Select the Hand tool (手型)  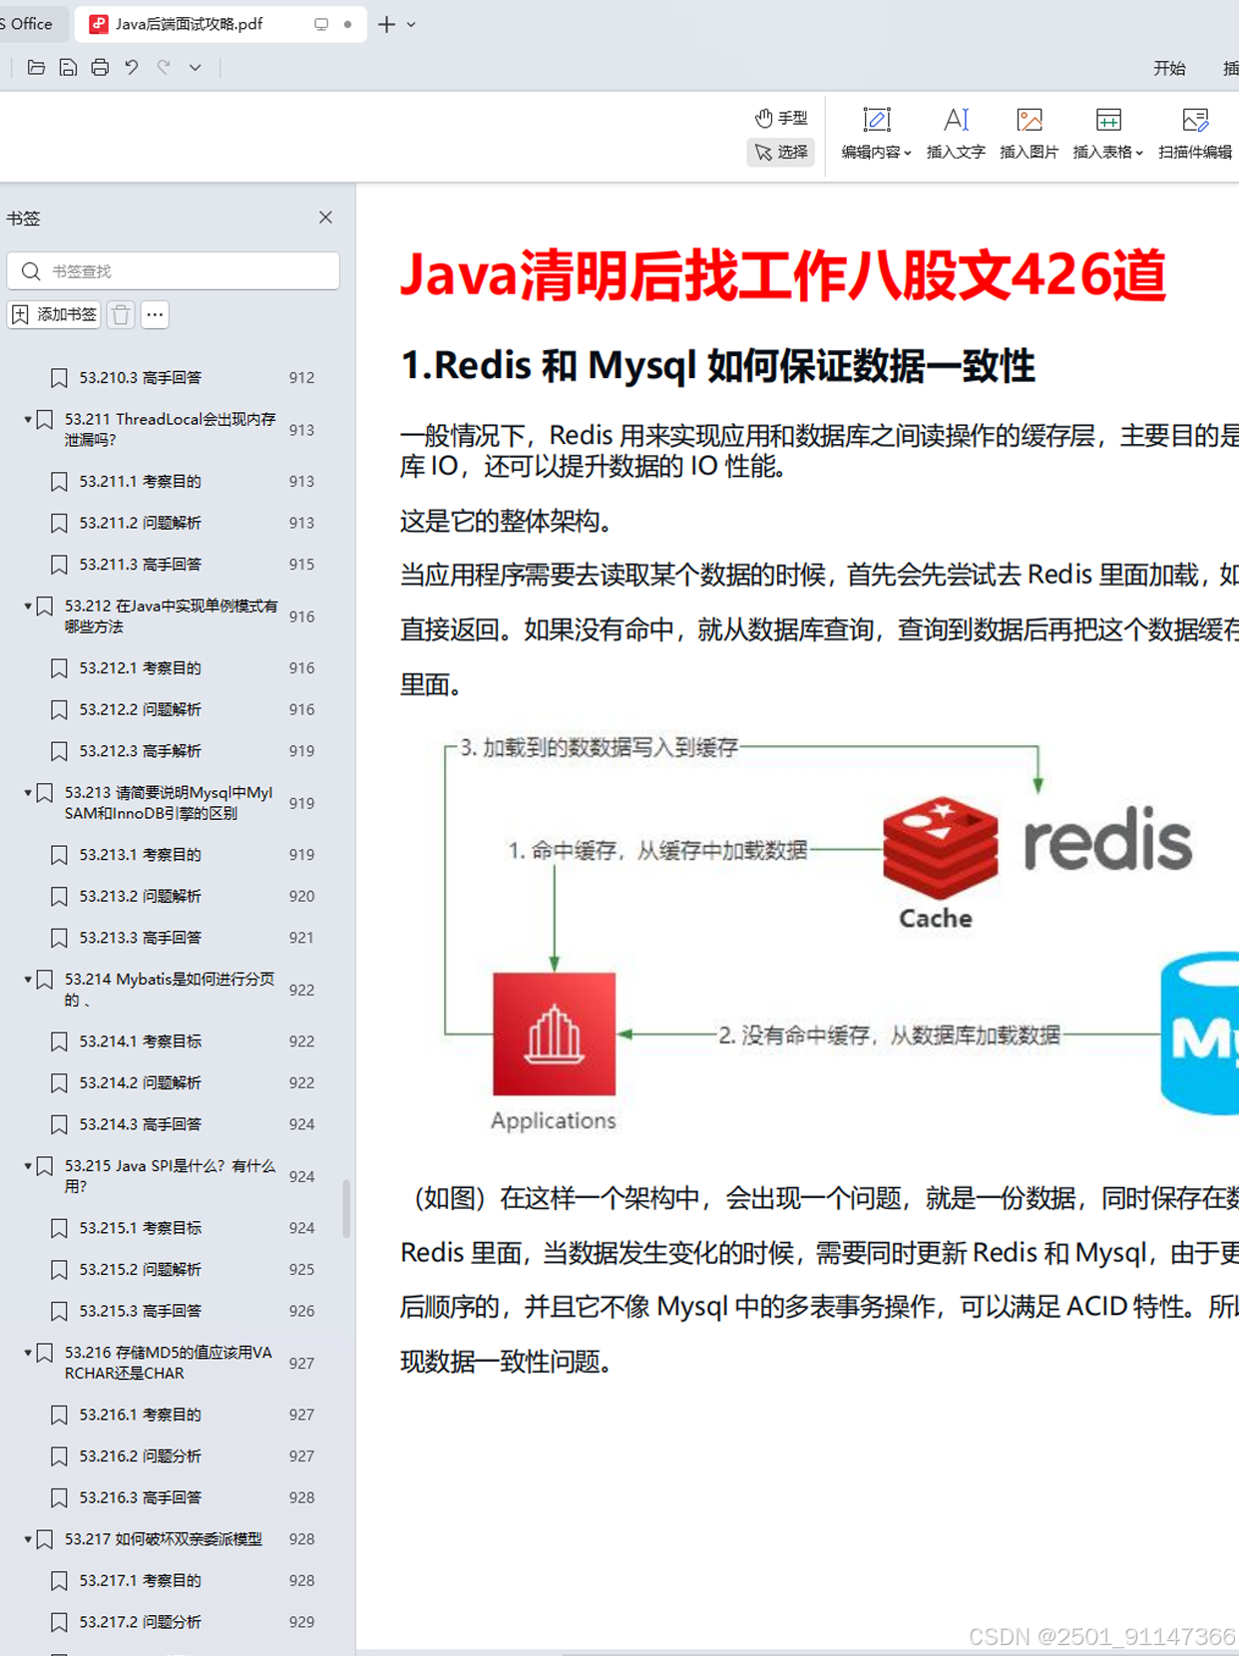(781, 118)
